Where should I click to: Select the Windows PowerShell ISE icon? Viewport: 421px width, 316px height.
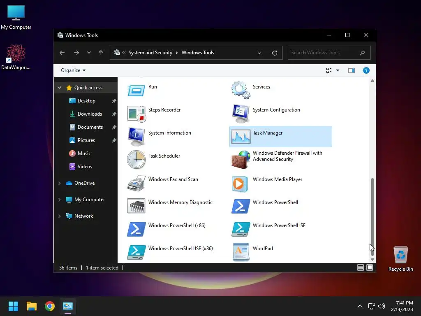tap(241, 229)
